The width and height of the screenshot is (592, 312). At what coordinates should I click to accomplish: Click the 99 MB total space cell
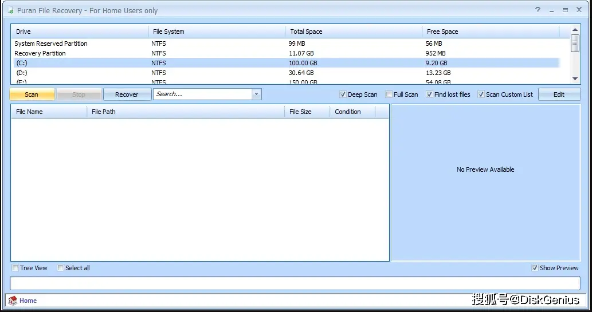point(297,44)
